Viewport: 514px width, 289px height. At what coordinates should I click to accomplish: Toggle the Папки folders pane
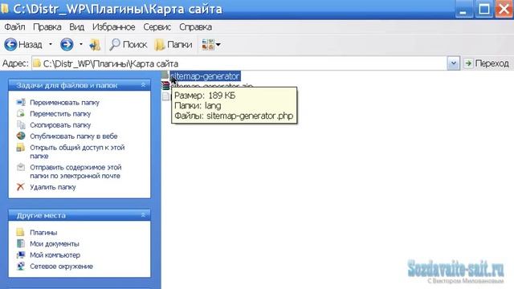pyautogui.click(x=173, y=44)
